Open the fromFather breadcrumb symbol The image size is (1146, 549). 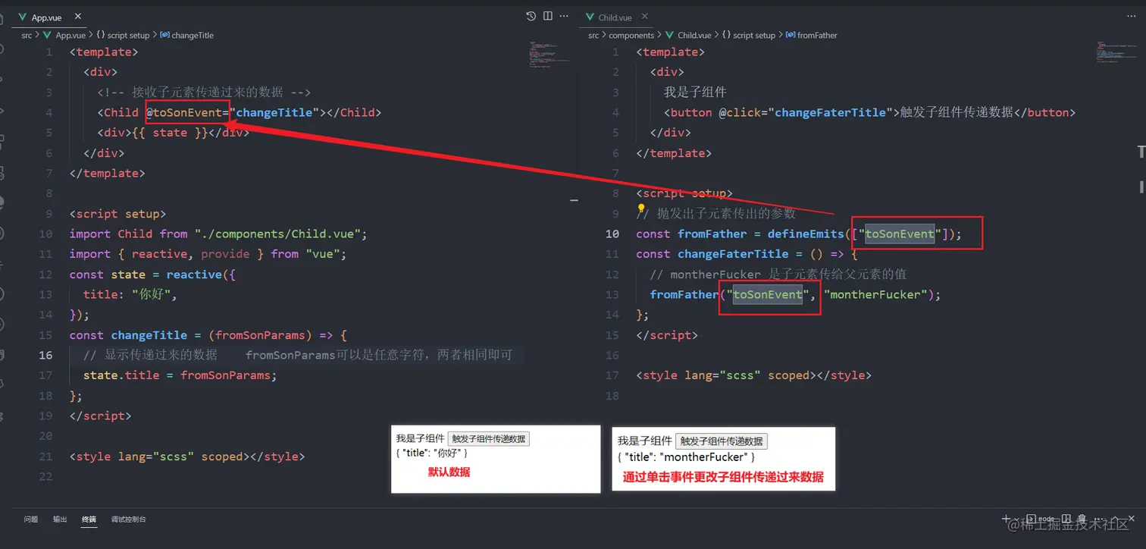[x=812, y=35]
